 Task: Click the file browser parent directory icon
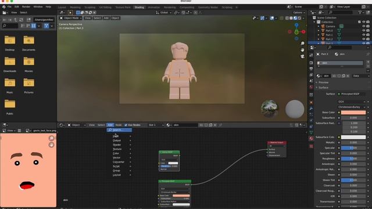(x=16, y=20)
